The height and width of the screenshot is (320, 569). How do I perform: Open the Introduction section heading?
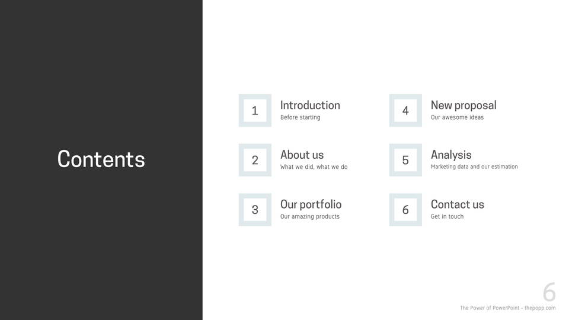310,105
